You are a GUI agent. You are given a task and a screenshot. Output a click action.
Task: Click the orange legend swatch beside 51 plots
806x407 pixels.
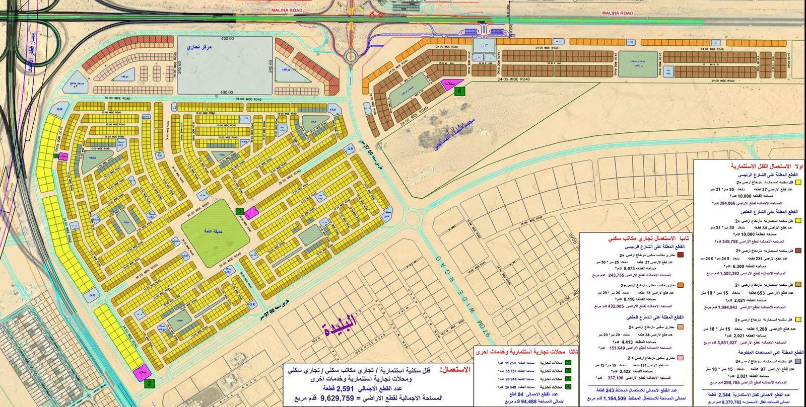681,285
